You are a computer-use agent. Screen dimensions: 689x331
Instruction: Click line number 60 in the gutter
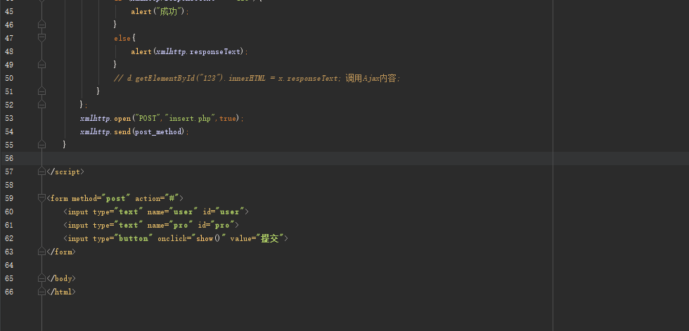pyautogui.click(x=8, y=212)
